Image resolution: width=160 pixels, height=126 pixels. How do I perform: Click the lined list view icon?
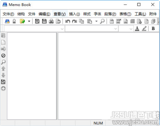(x=132, y=21)
